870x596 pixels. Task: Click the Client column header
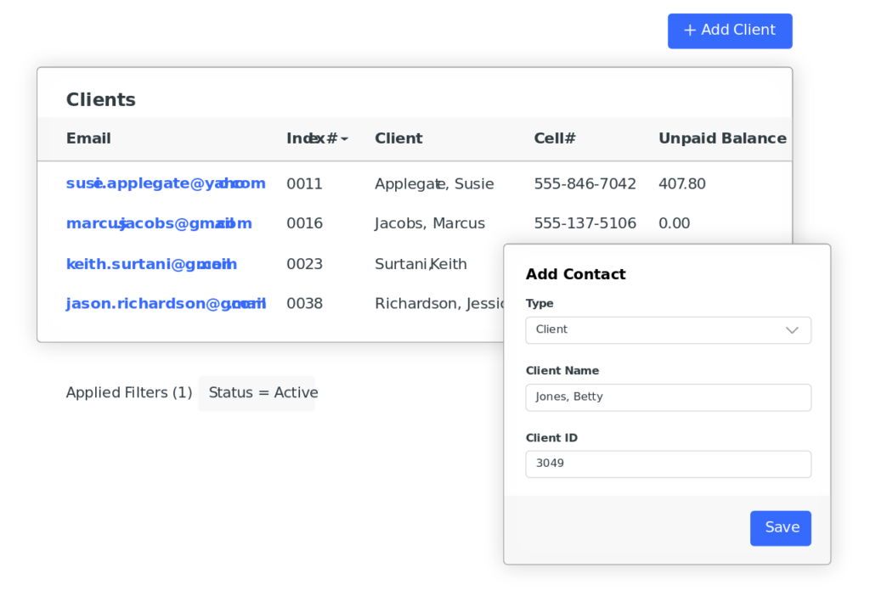pyautogui.click(x=398, y=139)
